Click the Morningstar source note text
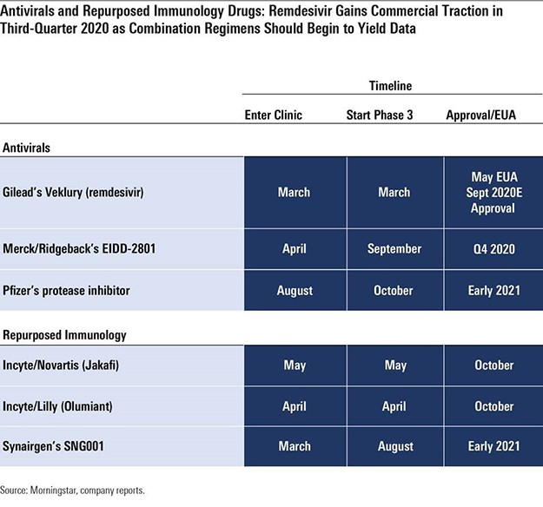543x507 pixels. pyautogui.click(x=72, y=491)
